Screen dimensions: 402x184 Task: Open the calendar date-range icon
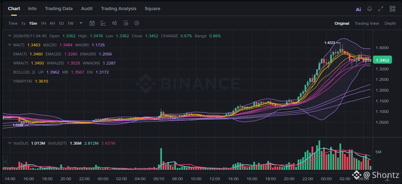click(x=92, y=23)
